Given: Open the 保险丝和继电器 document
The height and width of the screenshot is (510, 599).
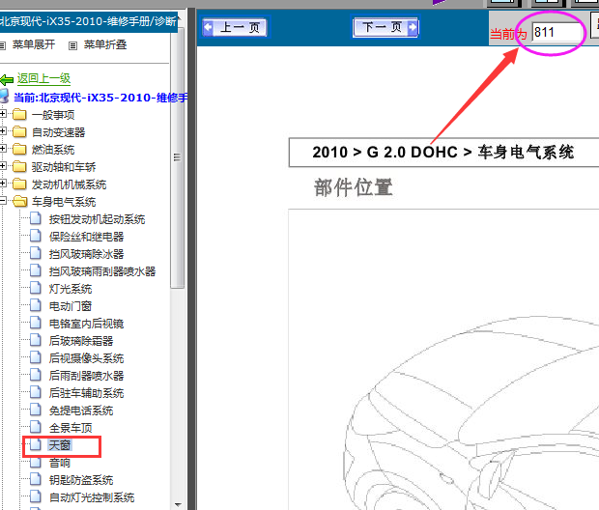Looking at the screenshot, I should pos(86,237).
